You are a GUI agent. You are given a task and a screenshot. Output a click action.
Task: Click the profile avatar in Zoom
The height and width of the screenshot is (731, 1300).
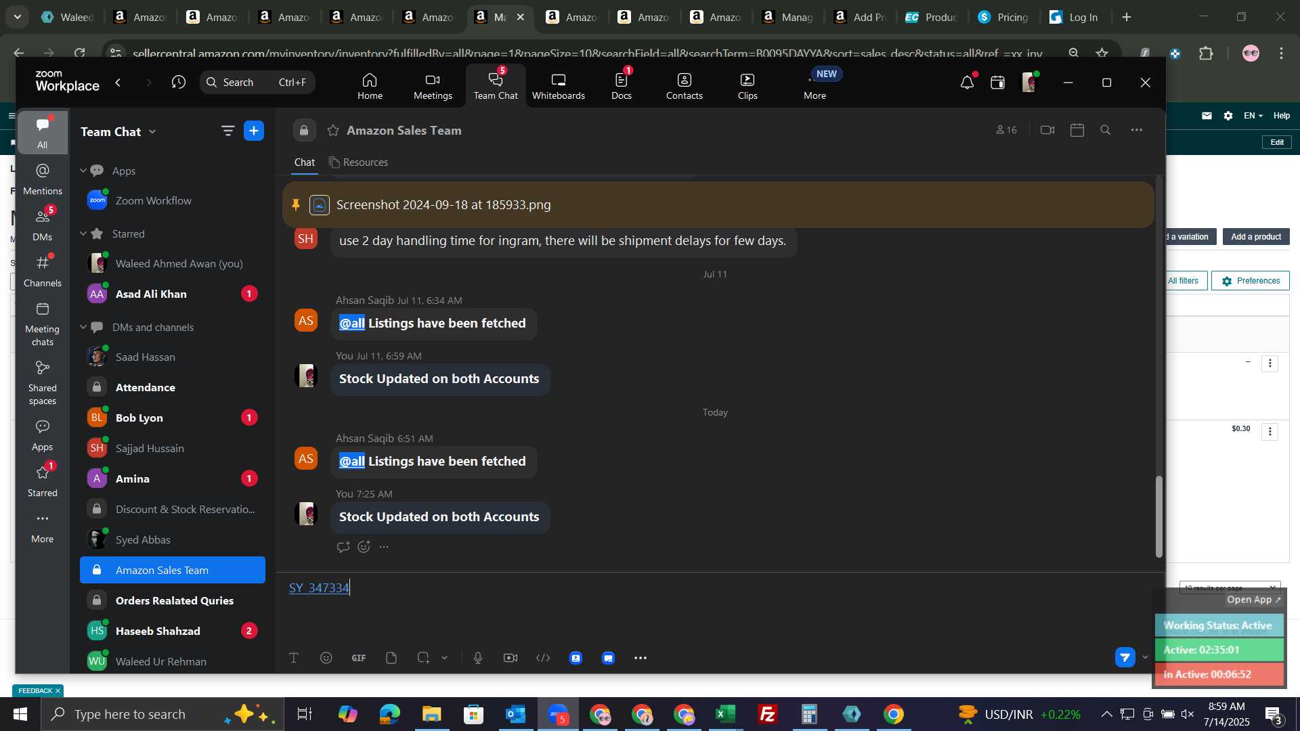pos(1029,83)
